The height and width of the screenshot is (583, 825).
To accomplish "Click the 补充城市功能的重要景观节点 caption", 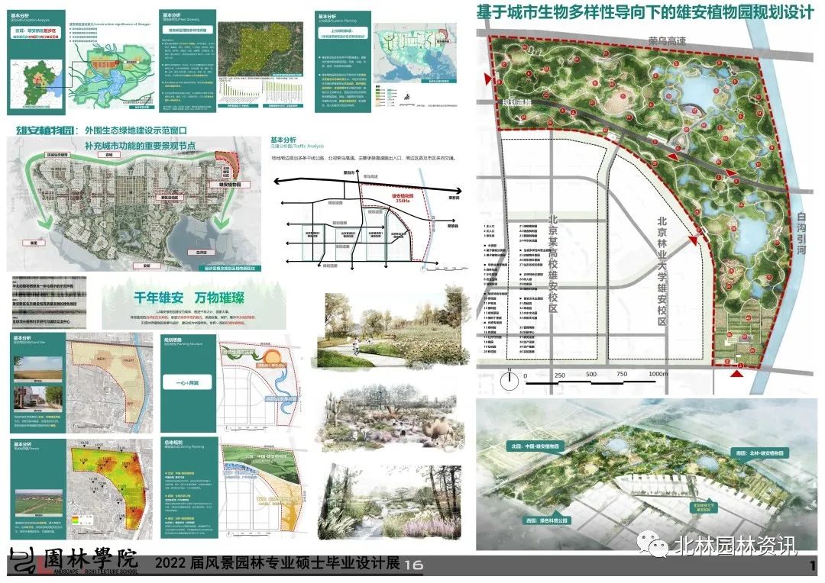I will tap(140, 146).
